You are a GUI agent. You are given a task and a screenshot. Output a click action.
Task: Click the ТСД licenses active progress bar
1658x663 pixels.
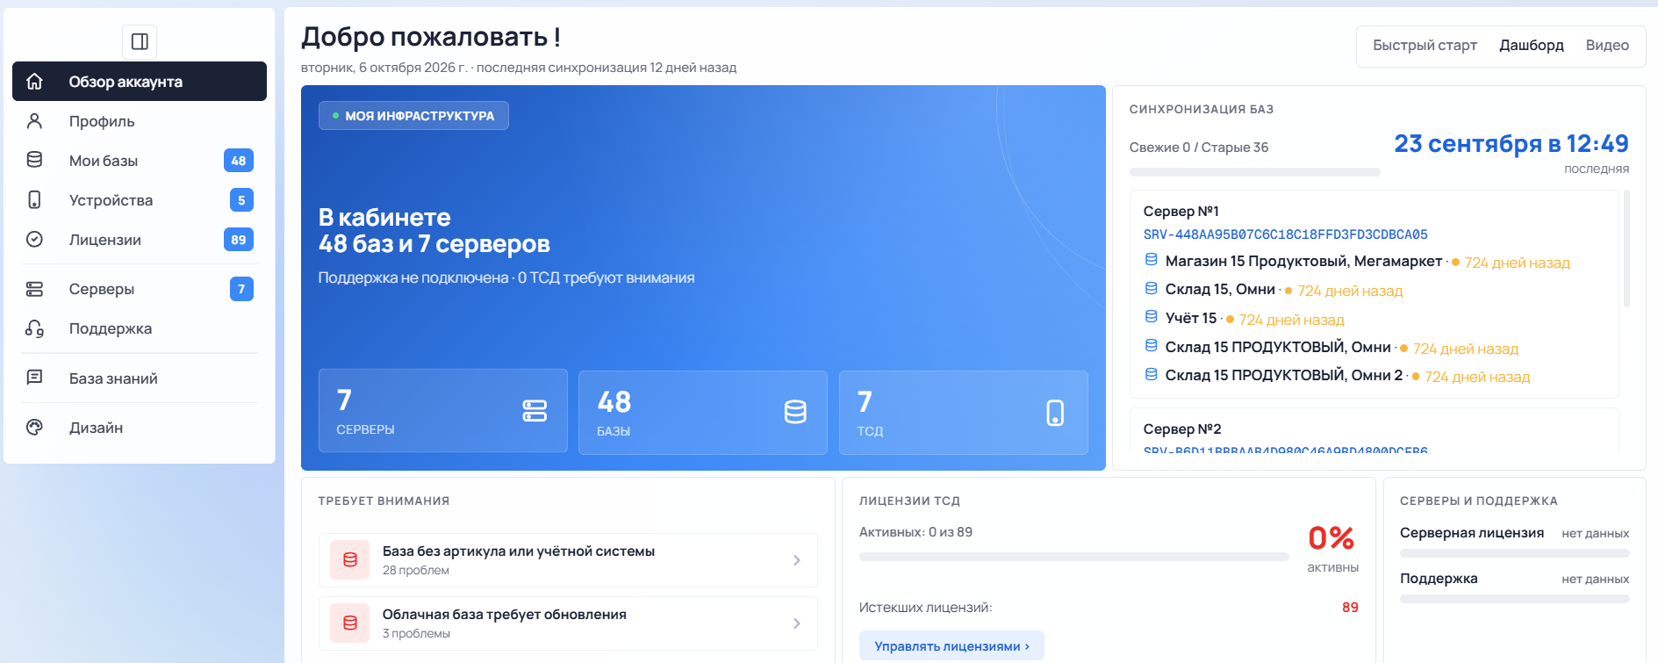[x=1073, y=557]
